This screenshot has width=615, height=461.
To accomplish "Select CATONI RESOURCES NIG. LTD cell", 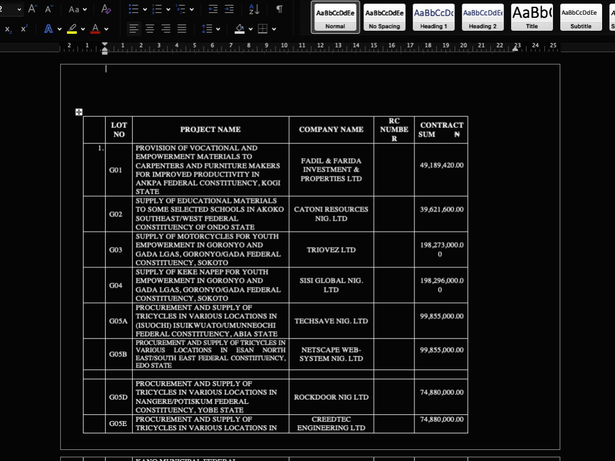I will [331, 214].
